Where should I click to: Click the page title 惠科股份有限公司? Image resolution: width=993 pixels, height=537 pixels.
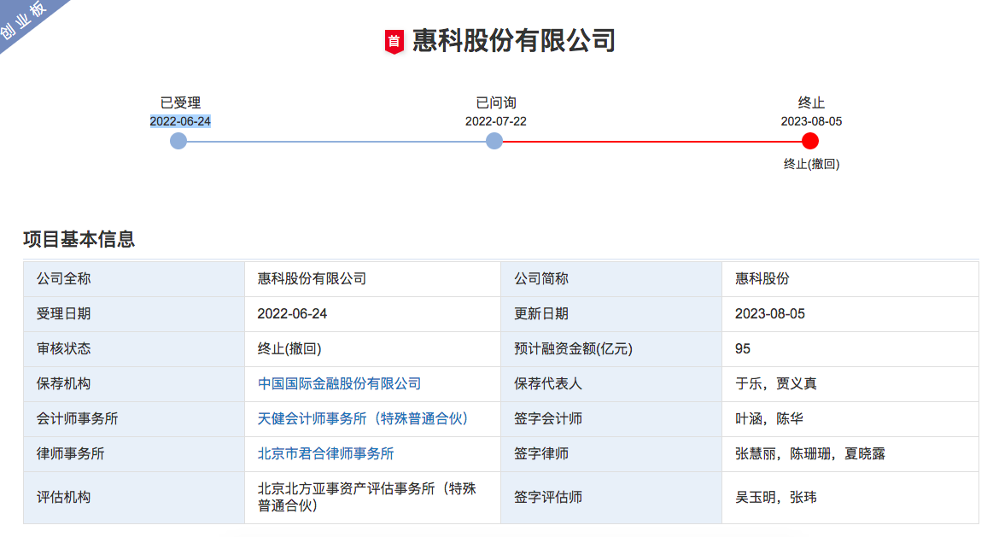(x=514, y=40)
